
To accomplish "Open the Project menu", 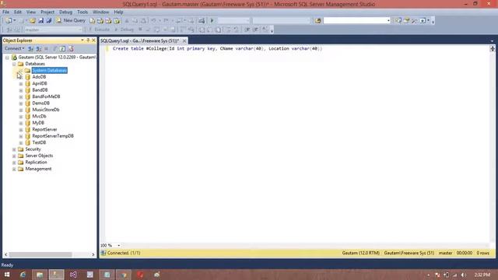I will [x=47, y=12].
